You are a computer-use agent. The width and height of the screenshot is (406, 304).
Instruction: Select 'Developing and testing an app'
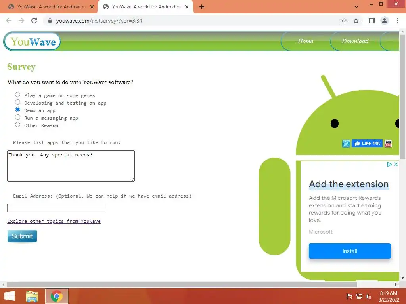coord(17,102)
